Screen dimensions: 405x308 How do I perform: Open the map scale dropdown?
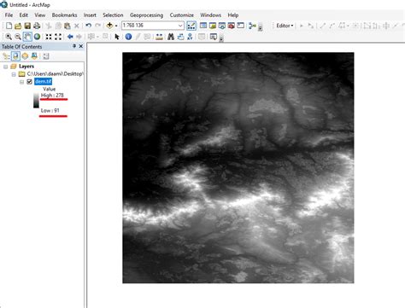click(180, 26)
